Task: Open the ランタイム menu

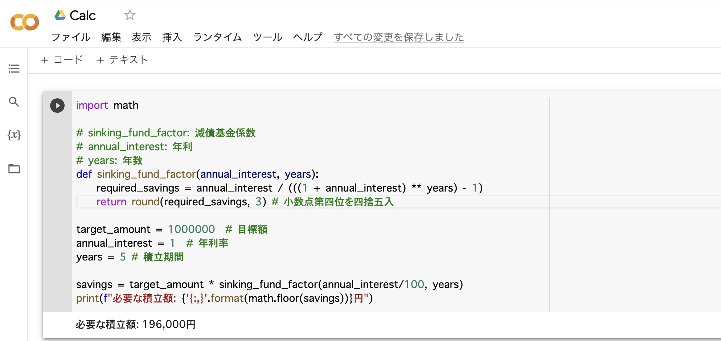Action: [217, 37]
